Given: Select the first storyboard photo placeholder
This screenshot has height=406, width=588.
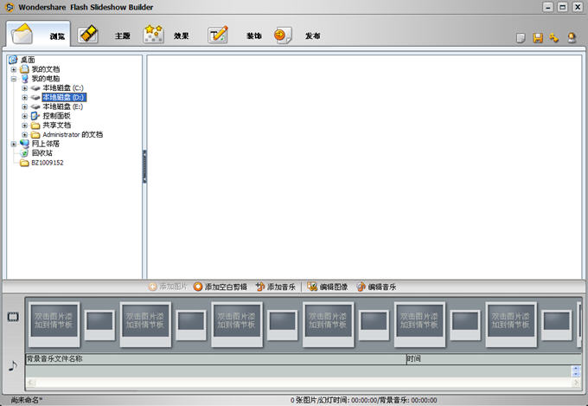Looking at the screenshot, I should (x=54, y=324).
